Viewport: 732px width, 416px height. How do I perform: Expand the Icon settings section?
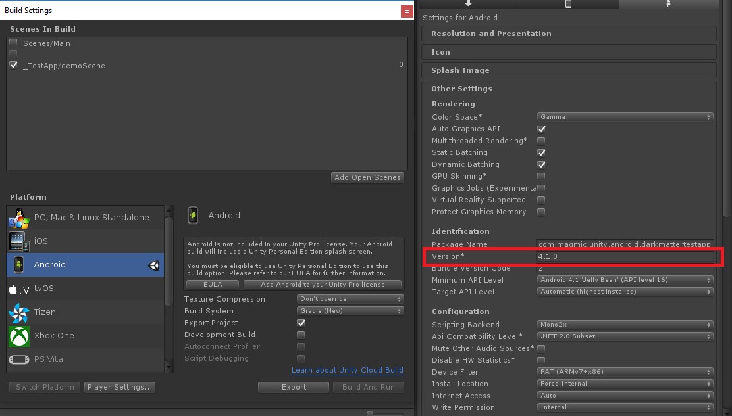point(569,52)
